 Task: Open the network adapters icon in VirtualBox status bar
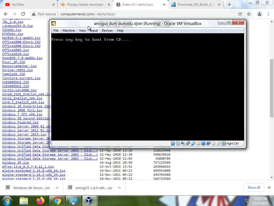[x=188, y=144]
